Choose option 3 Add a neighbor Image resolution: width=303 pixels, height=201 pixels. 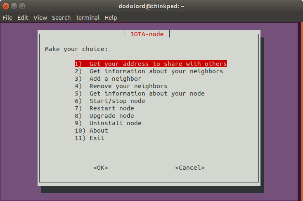[x=108, y=79]
